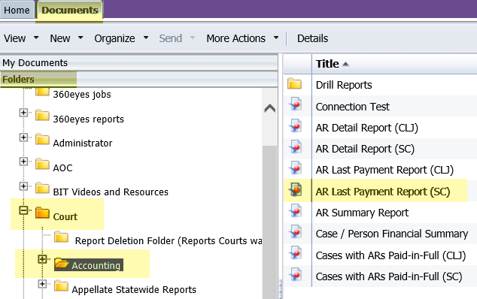Click the Organize dropdown arrow
This screenshot has width=477, height=299.
(146, 38)
